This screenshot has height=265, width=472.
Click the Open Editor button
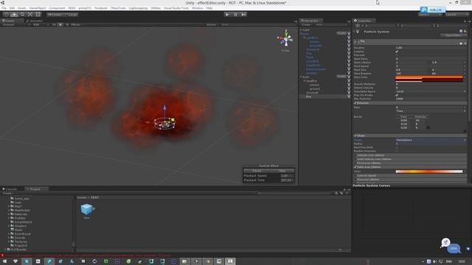(454, 35)
